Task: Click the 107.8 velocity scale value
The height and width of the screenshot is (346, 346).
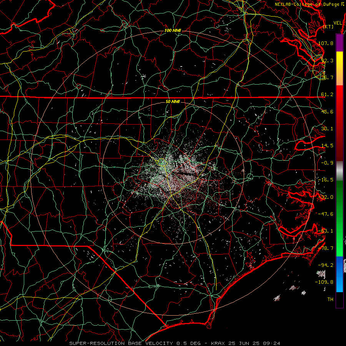Action: 326,43
